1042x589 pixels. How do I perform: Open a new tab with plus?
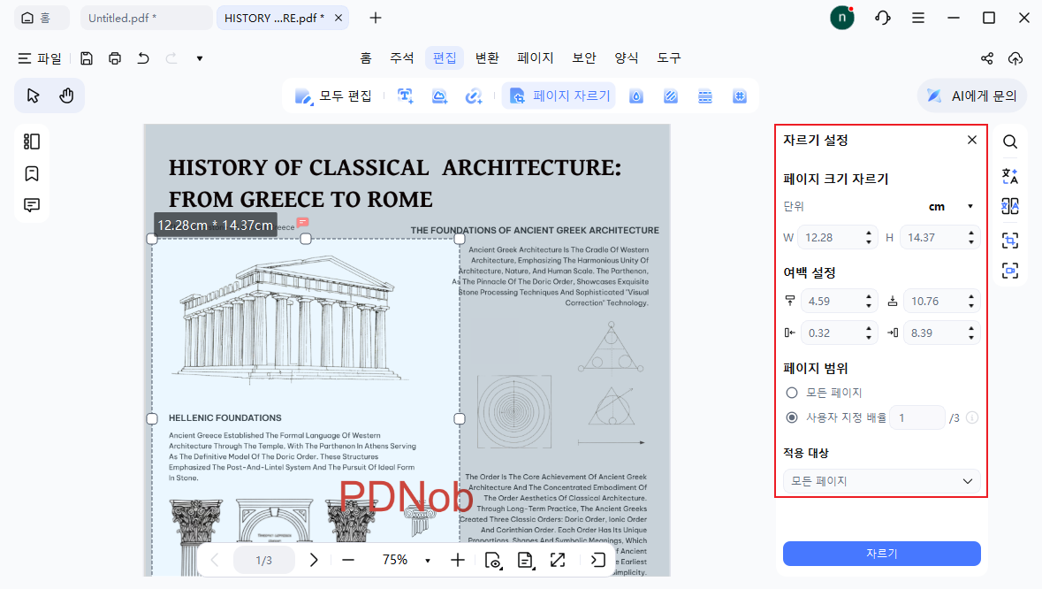coord(376,18)
